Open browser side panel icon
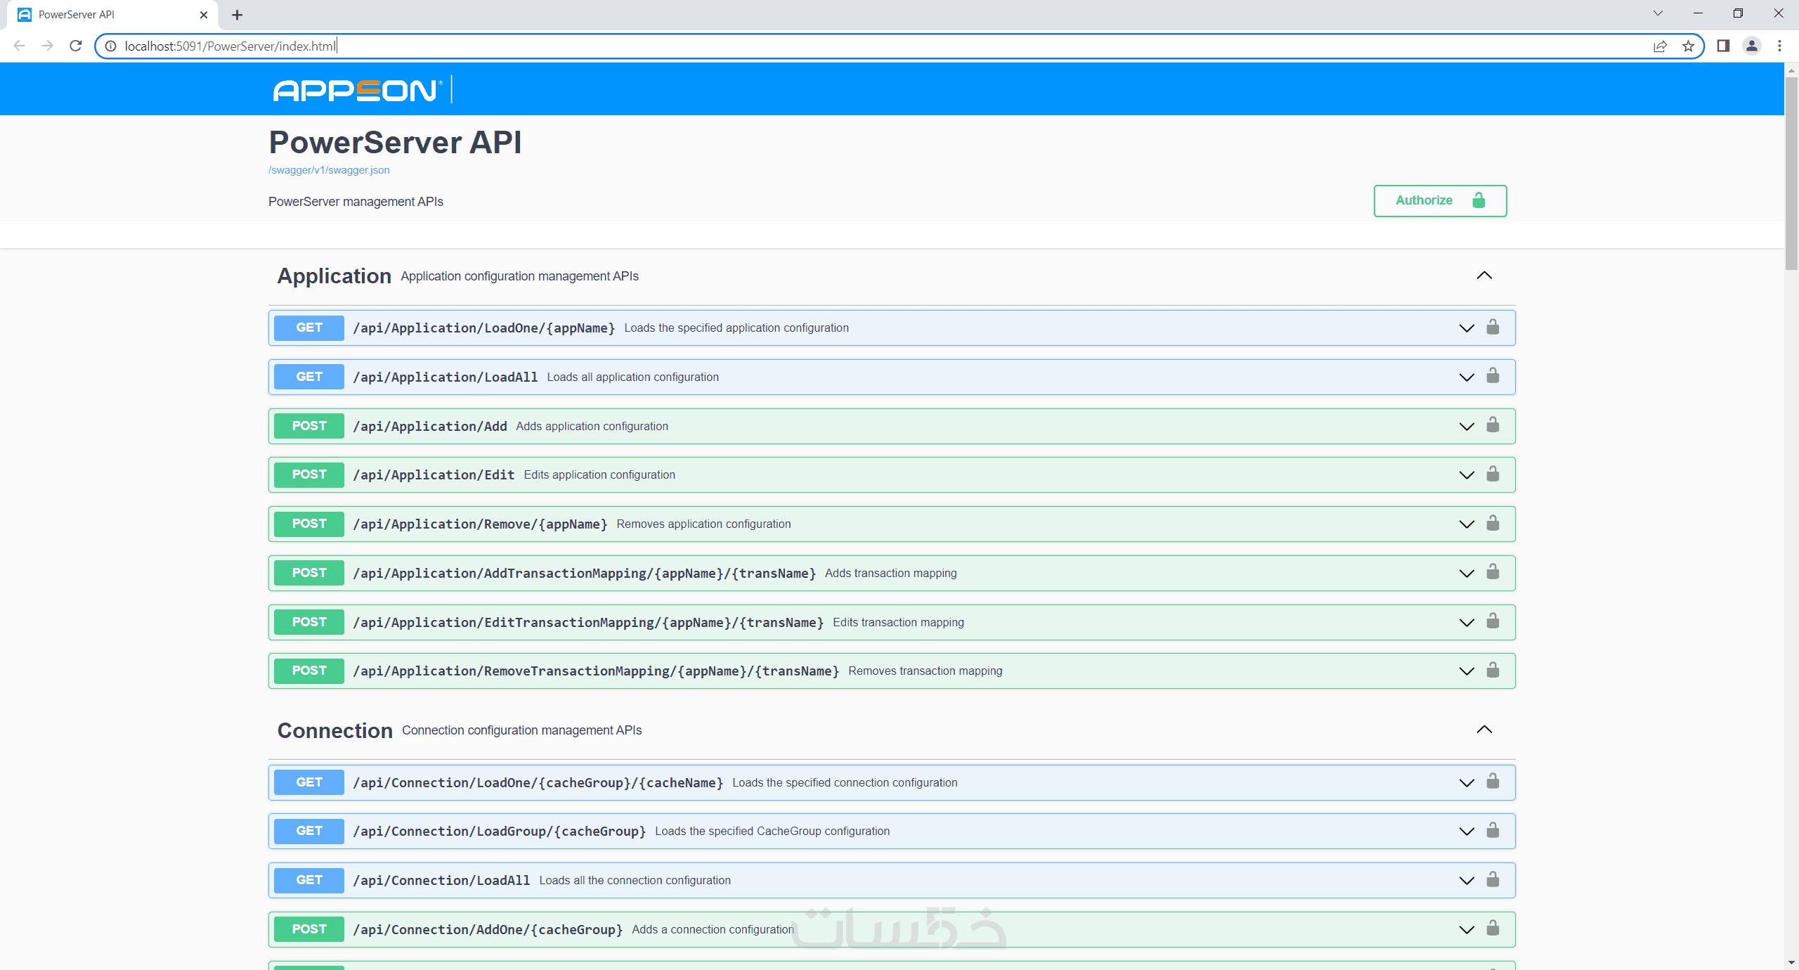 pos(1723,46)
